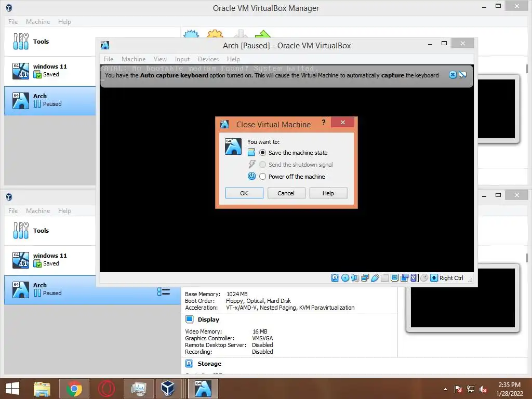Click the VM preview thumbnail in upper Manager
Viewport: 532px width, 399px height.
(498, 109)
